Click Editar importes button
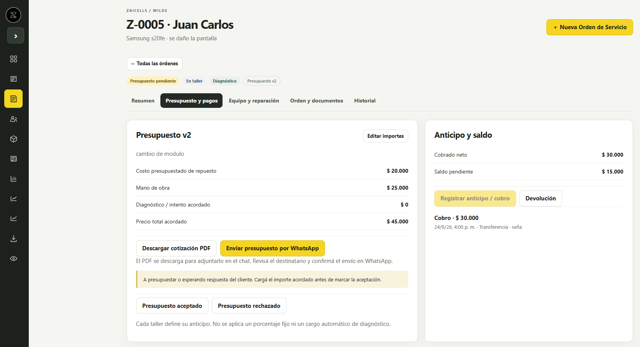This screenshot has height=347, width=640. click(x=386, y=136)
